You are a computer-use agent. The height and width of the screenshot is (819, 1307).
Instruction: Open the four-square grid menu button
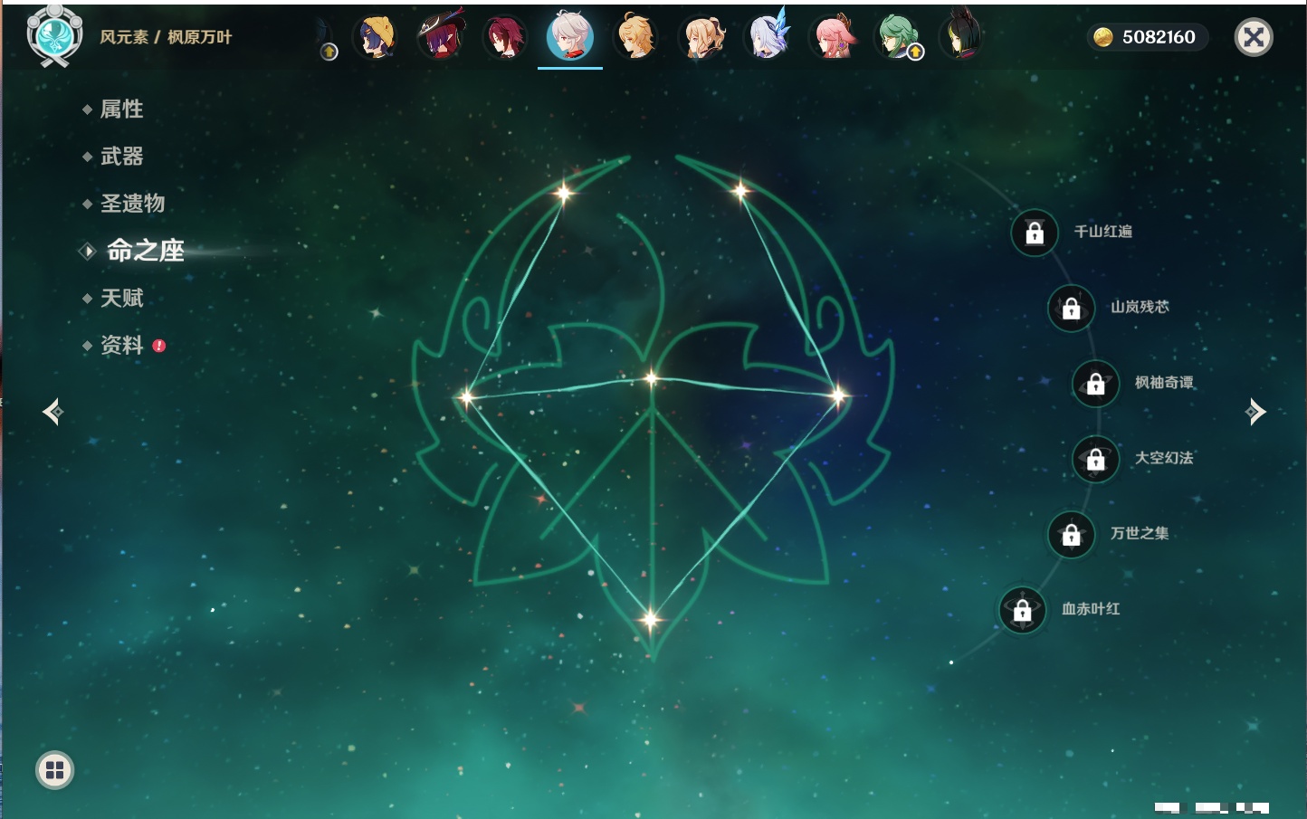[54, 770]
